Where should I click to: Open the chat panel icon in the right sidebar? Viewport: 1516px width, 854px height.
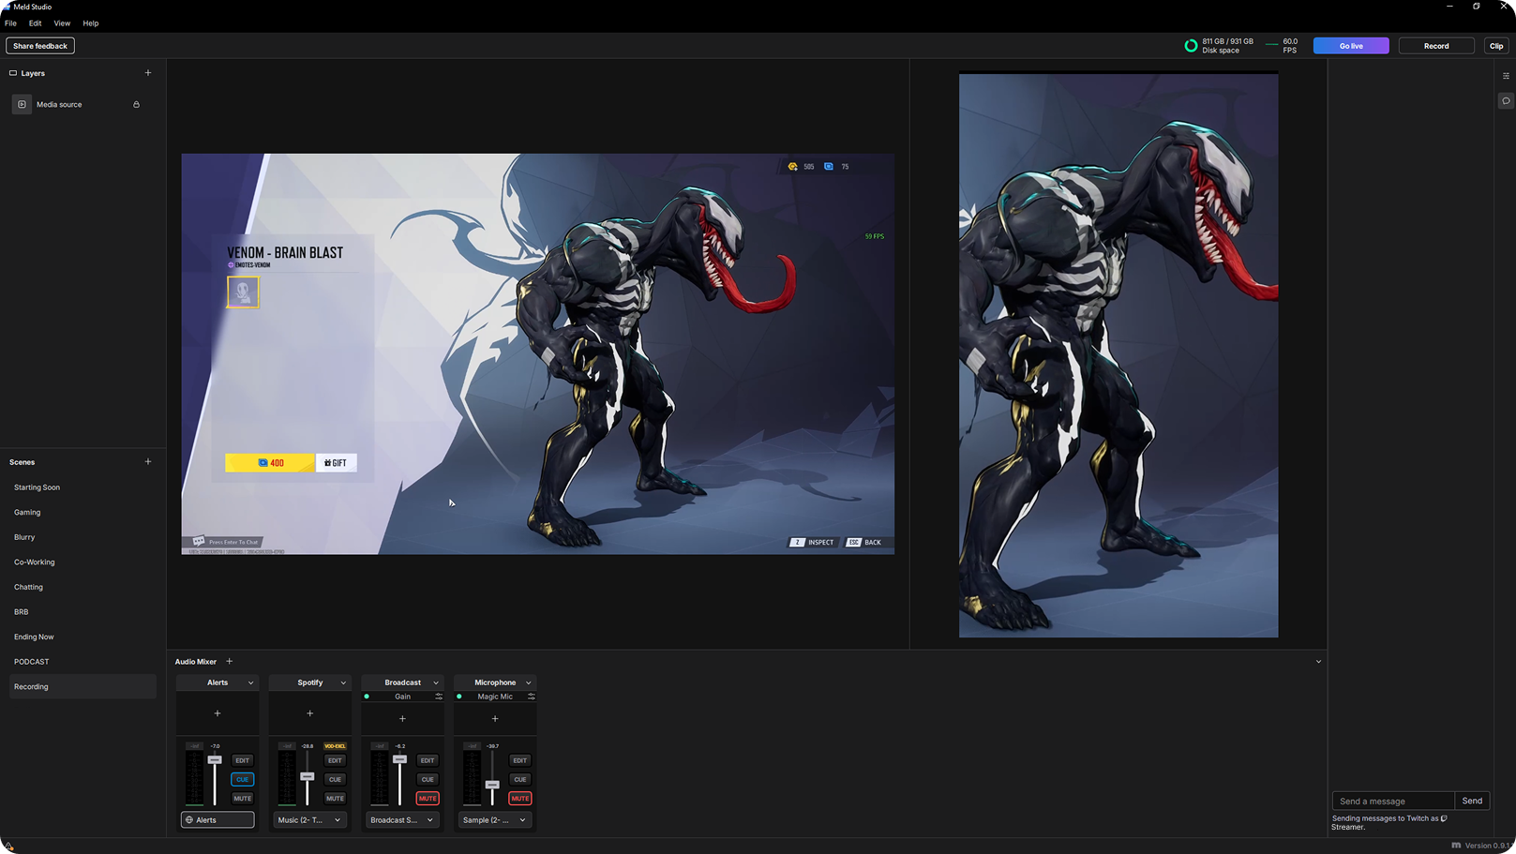[1506, 101]
